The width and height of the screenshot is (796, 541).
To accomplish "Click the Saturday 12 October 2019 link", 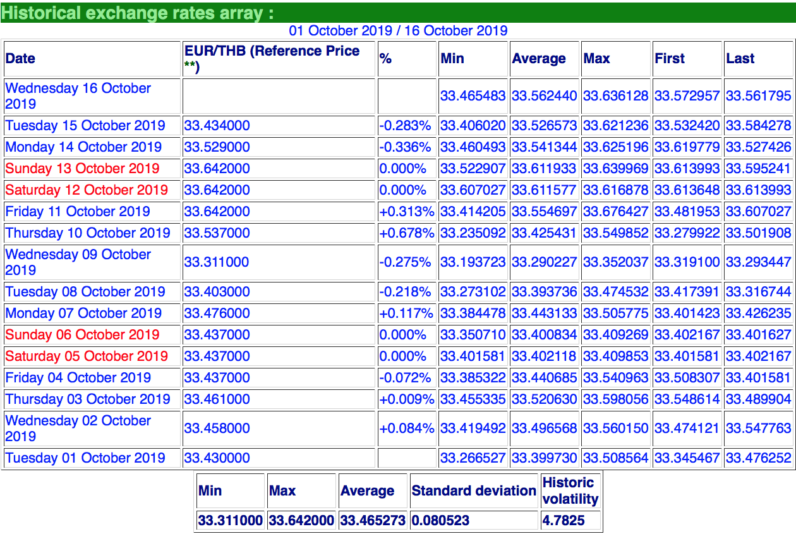I will 87,190.
